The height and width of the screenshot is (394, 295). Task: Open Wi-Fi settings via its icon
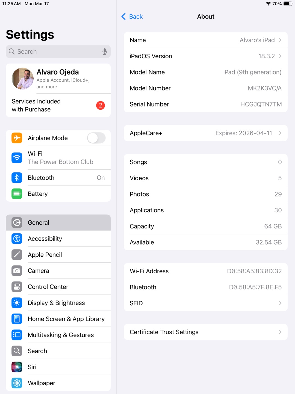click(17, 158)
